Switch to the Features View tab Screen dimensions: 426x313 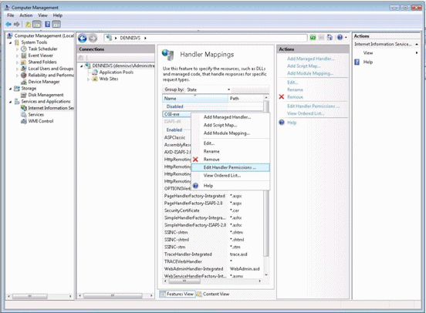coord(177,294)
